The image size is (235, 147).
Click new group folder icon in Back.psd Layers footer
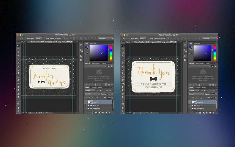point(103,113)
